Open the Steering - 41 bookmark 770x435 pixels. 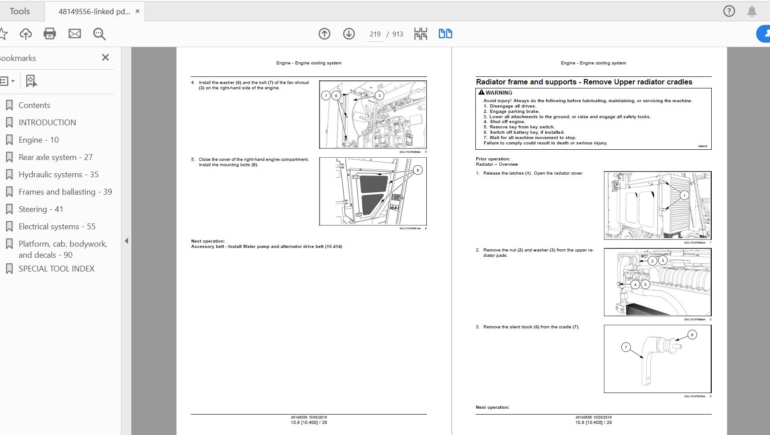click(x=41, y=209)
